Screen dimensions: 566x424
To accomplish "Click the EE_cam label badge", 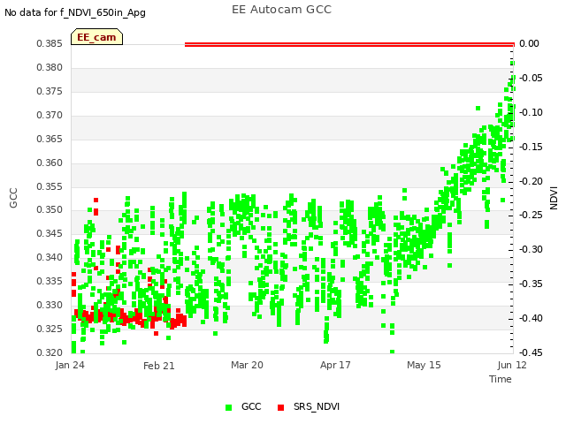I will (x=96, y=37).
